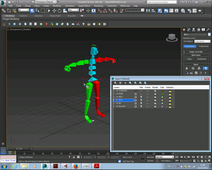Choose the Select and Move tool
This screenshot has width=212, height=170.
[x=54, y=11]
